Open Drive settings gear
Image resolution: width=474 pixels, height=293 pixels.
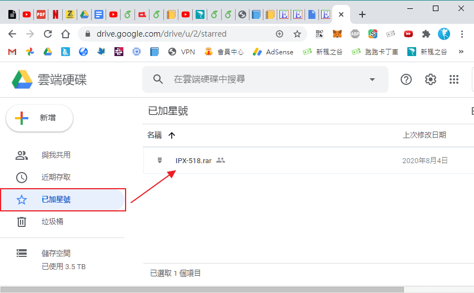[x=430, y=79]
